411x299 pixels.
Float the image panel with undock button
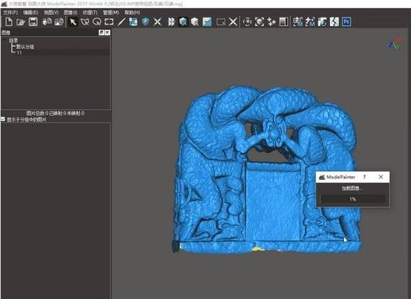click(x=102, y=32)
